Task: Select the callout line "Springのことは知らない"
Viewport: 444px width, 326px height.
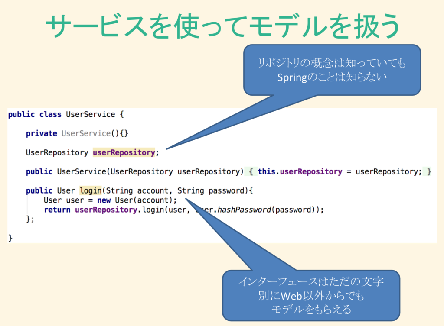Action: click(332, 77)
